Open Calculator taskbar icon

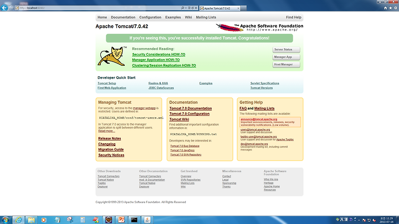tap(83, 220)
